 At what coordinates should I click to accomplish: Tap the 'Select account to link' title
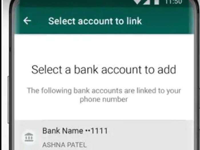(95, 21)
